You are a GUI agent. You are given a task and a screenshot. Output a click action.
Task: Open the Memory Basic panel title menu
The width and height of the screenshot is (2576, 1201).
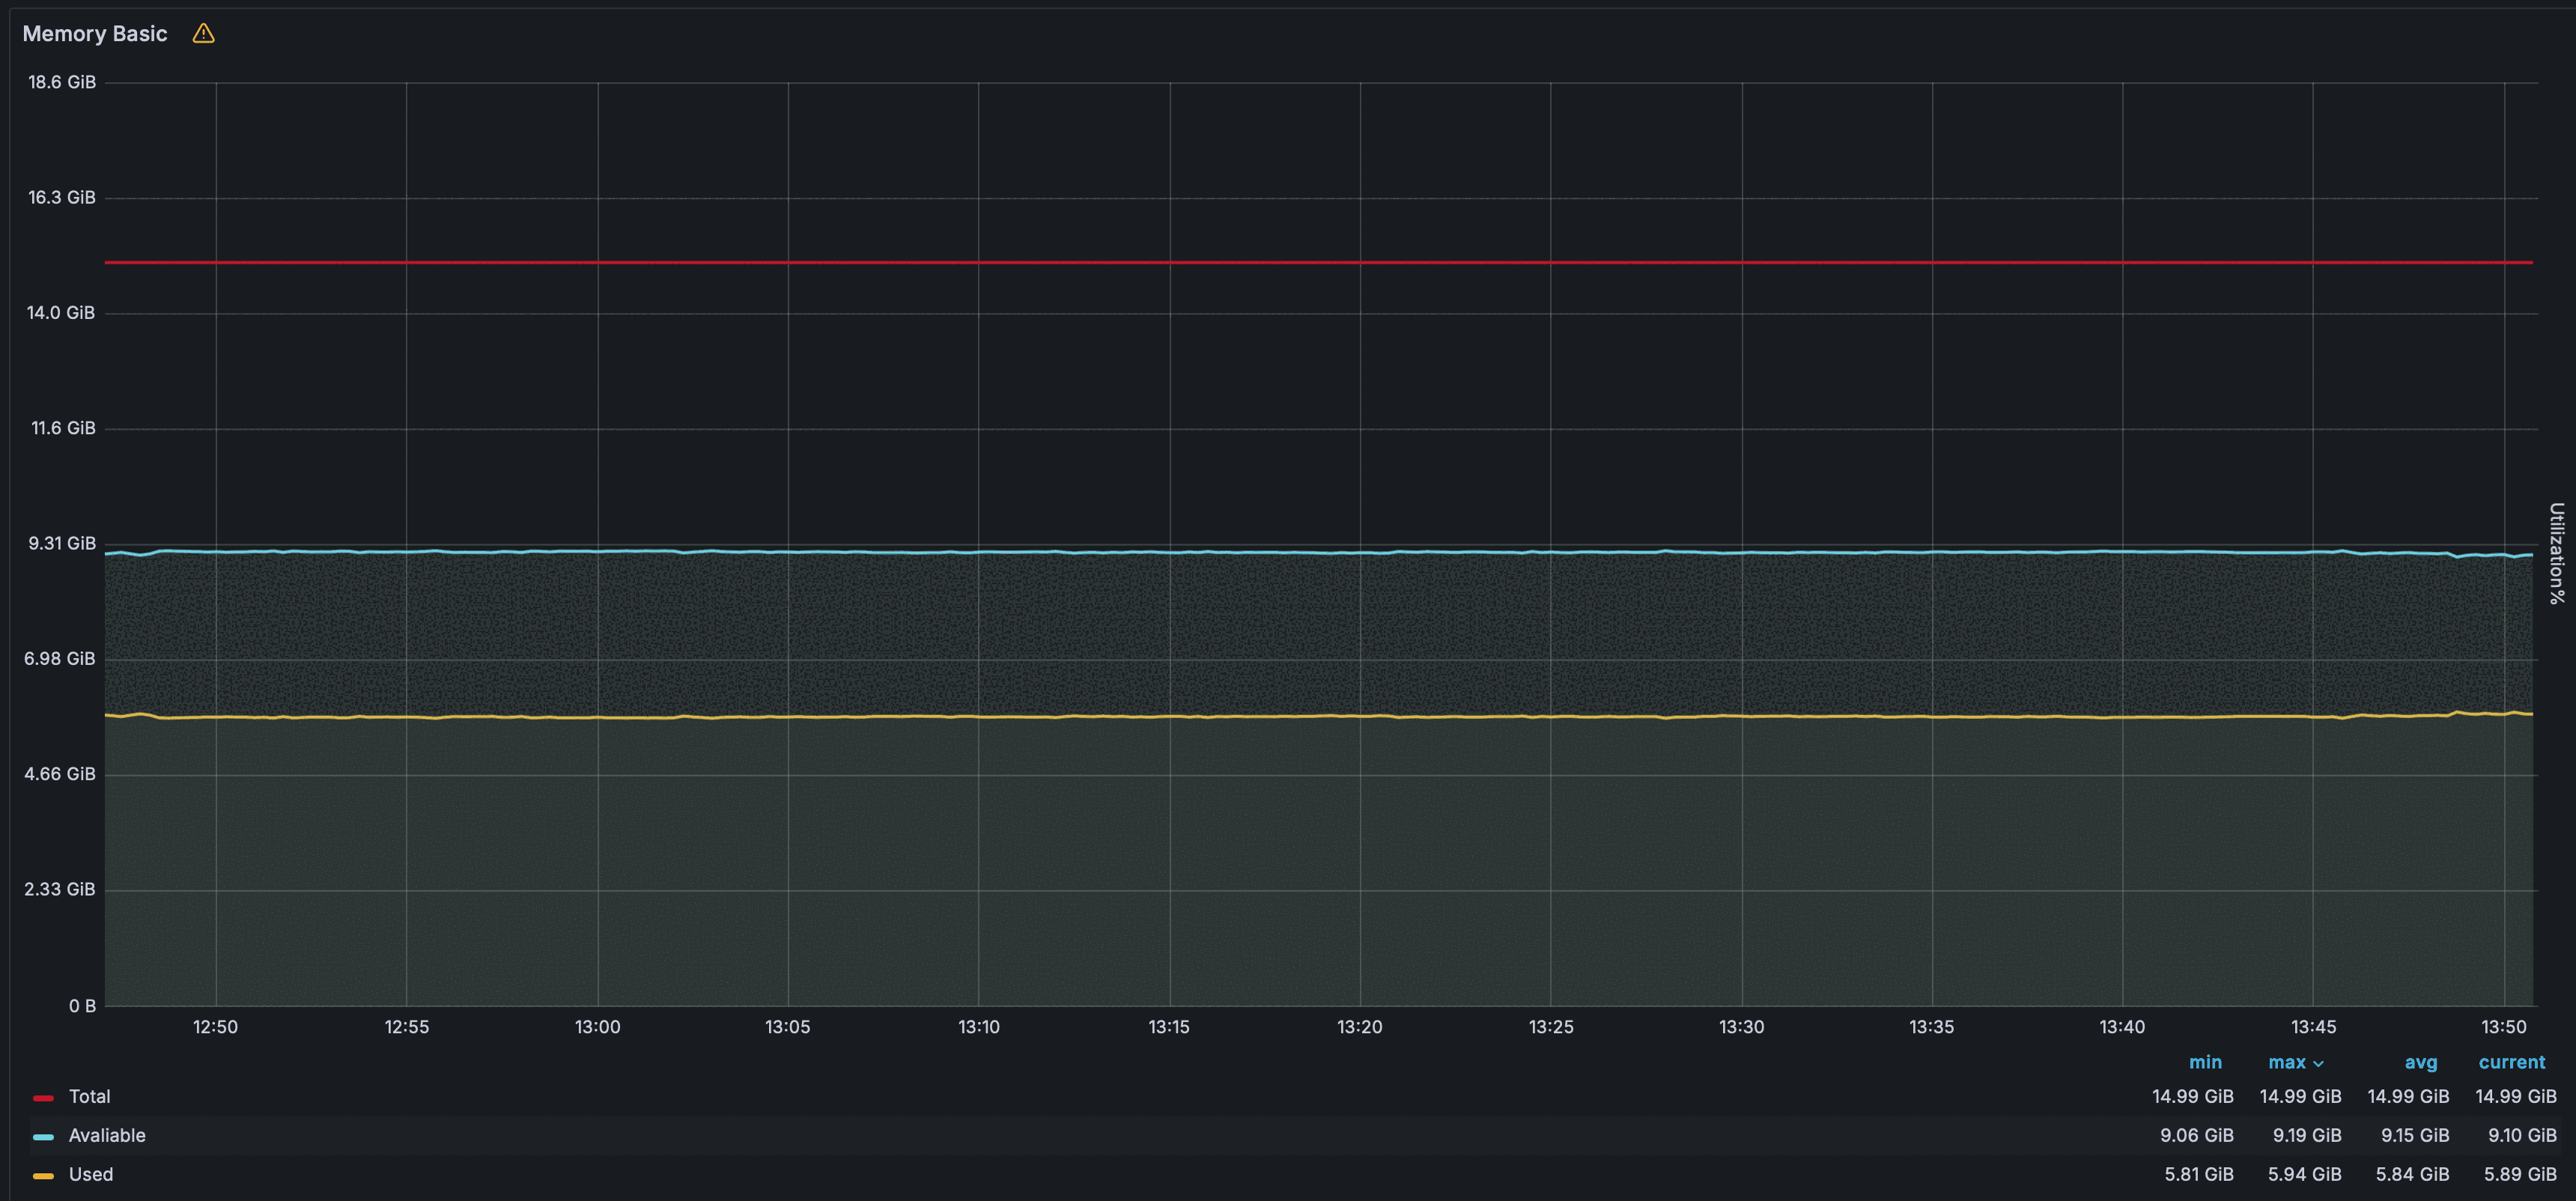[x=95, y=34]
